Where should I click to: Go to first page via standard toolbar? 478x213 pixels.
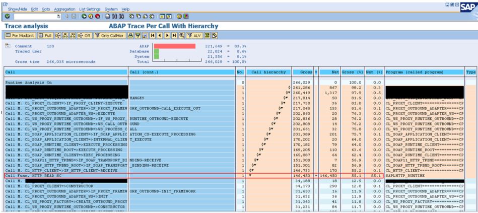click(x=131, y=16)
